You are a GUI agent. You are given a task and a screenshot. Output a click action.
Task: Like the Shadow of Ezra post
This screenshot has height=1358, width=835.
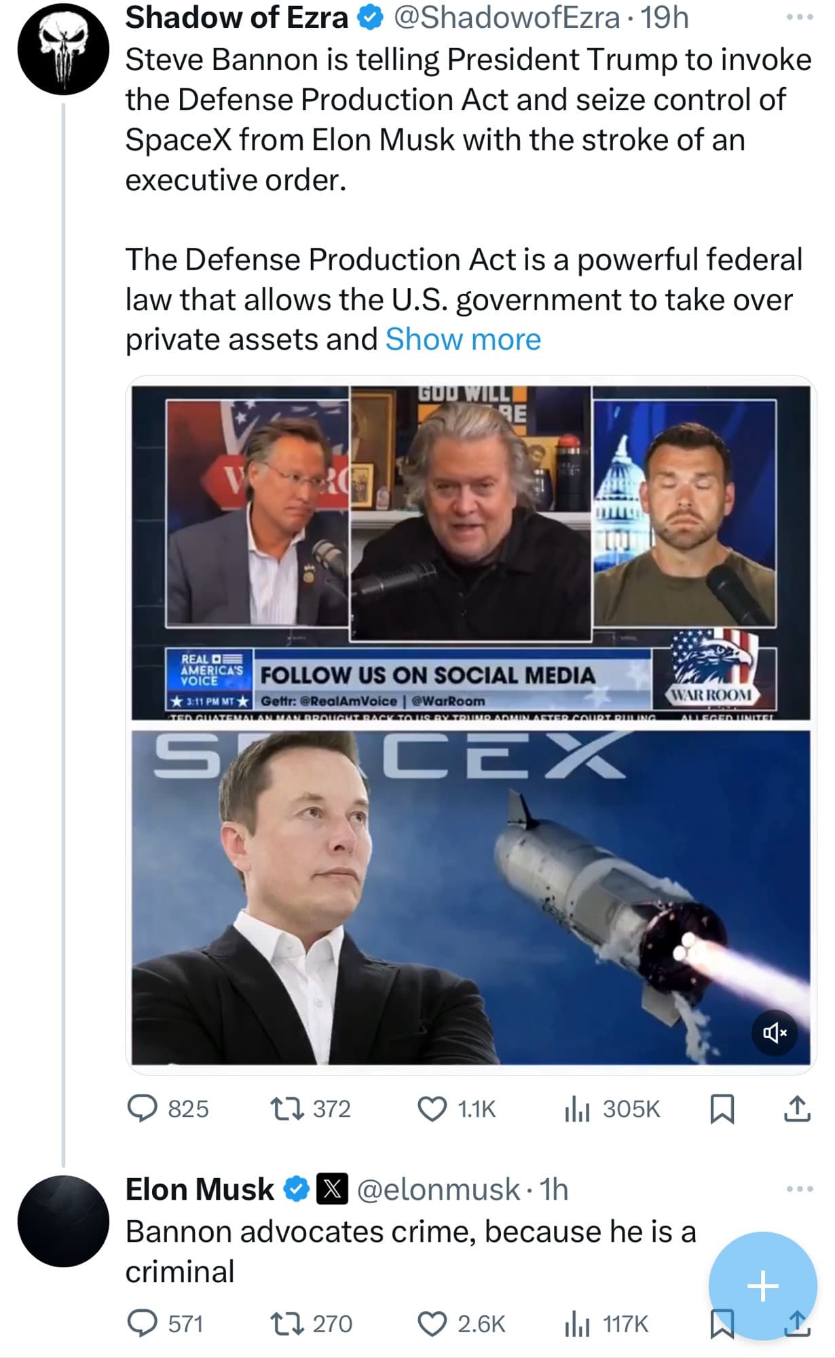click(x=456, y=1109)
